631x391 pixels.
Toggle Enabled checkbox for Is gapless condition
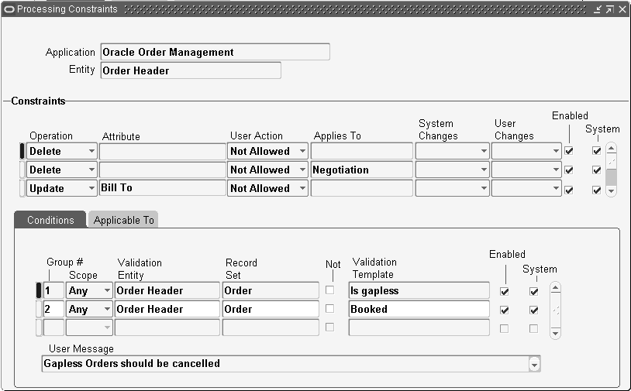(x=504, y=292)
